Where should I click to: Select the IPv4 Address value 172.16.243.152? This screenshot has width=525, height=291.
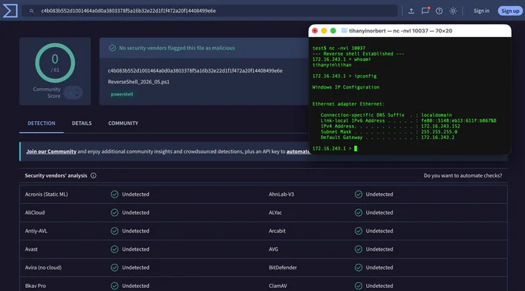pyautogui.click(x=440, y=127)
